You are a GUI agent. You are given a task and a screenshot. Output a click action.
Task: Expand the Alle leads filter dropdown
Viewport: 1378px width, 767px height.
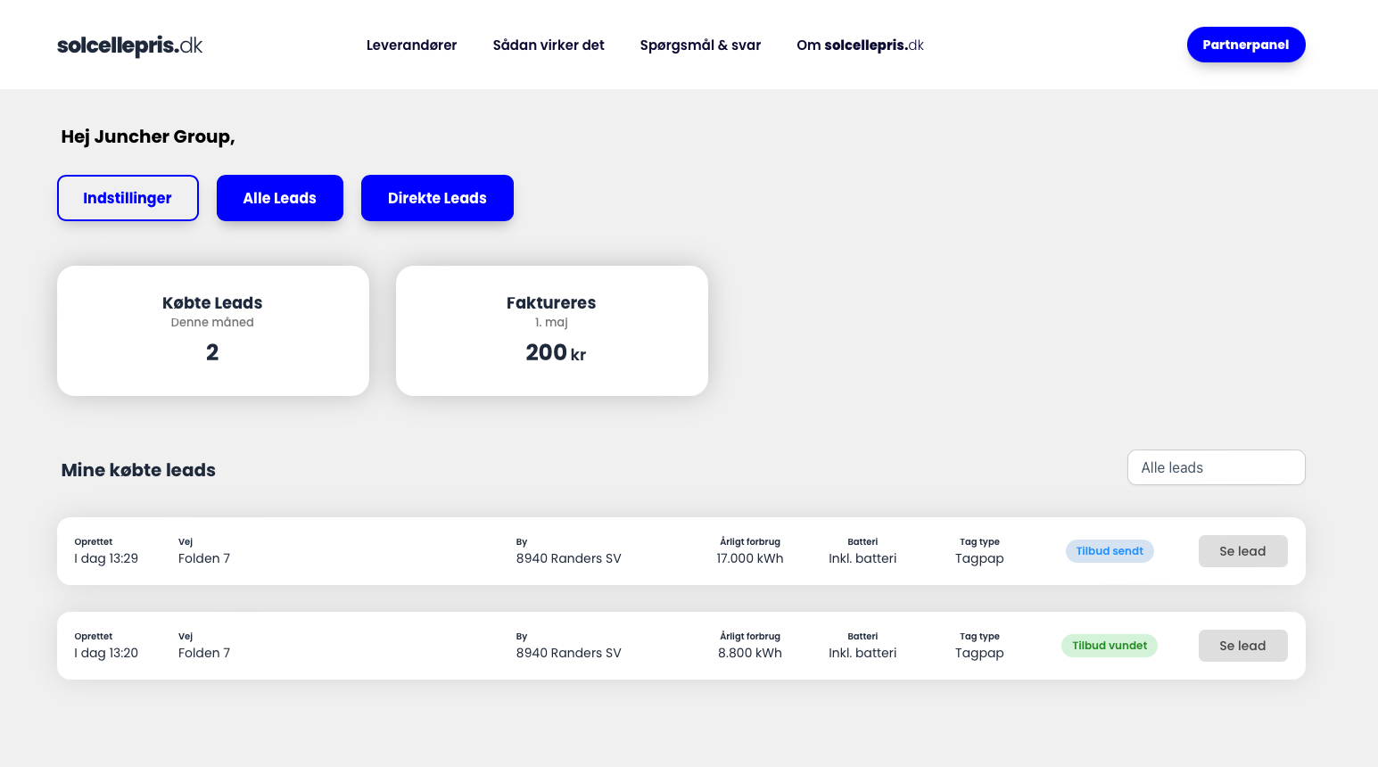(x=1216, y=467)
